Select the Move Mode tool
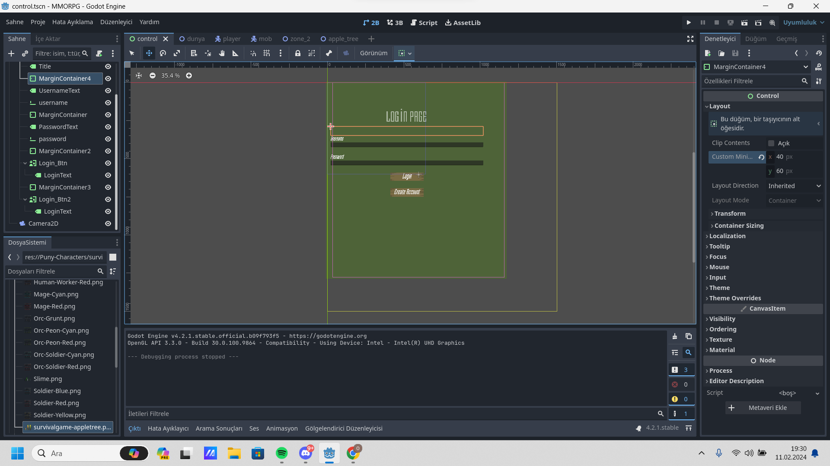 pos(149,53)
